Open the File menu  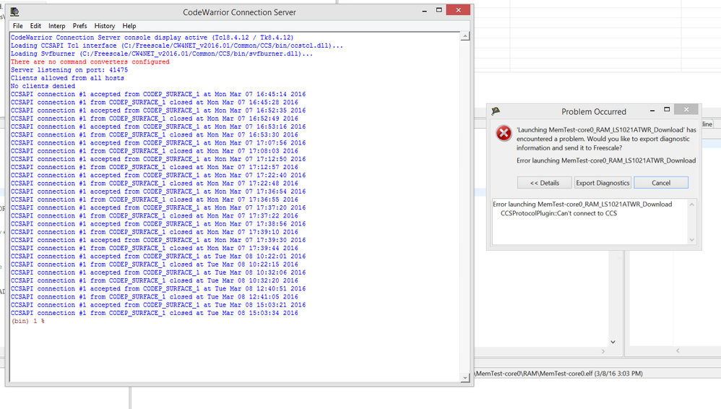point(17,26)
